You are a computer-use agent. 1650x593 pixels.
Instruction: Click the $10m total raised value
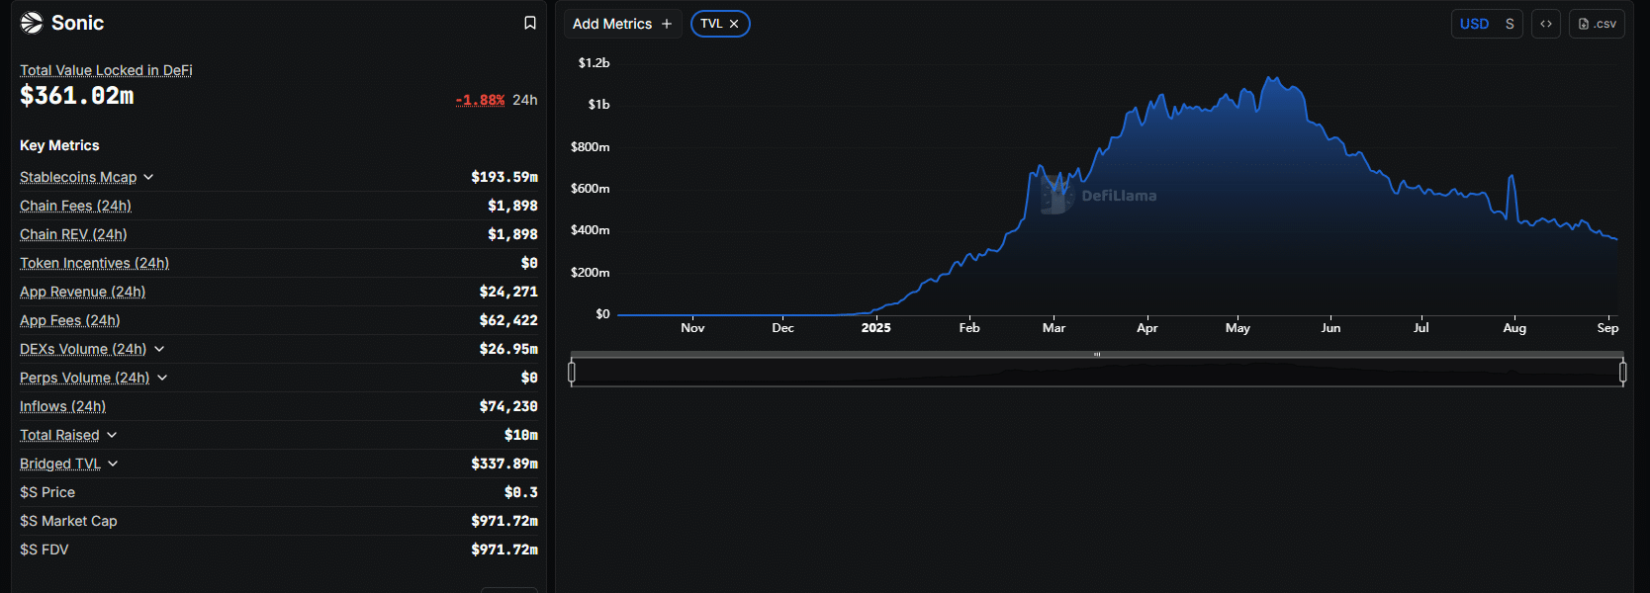pyautogui.click(x=521, y=435)
